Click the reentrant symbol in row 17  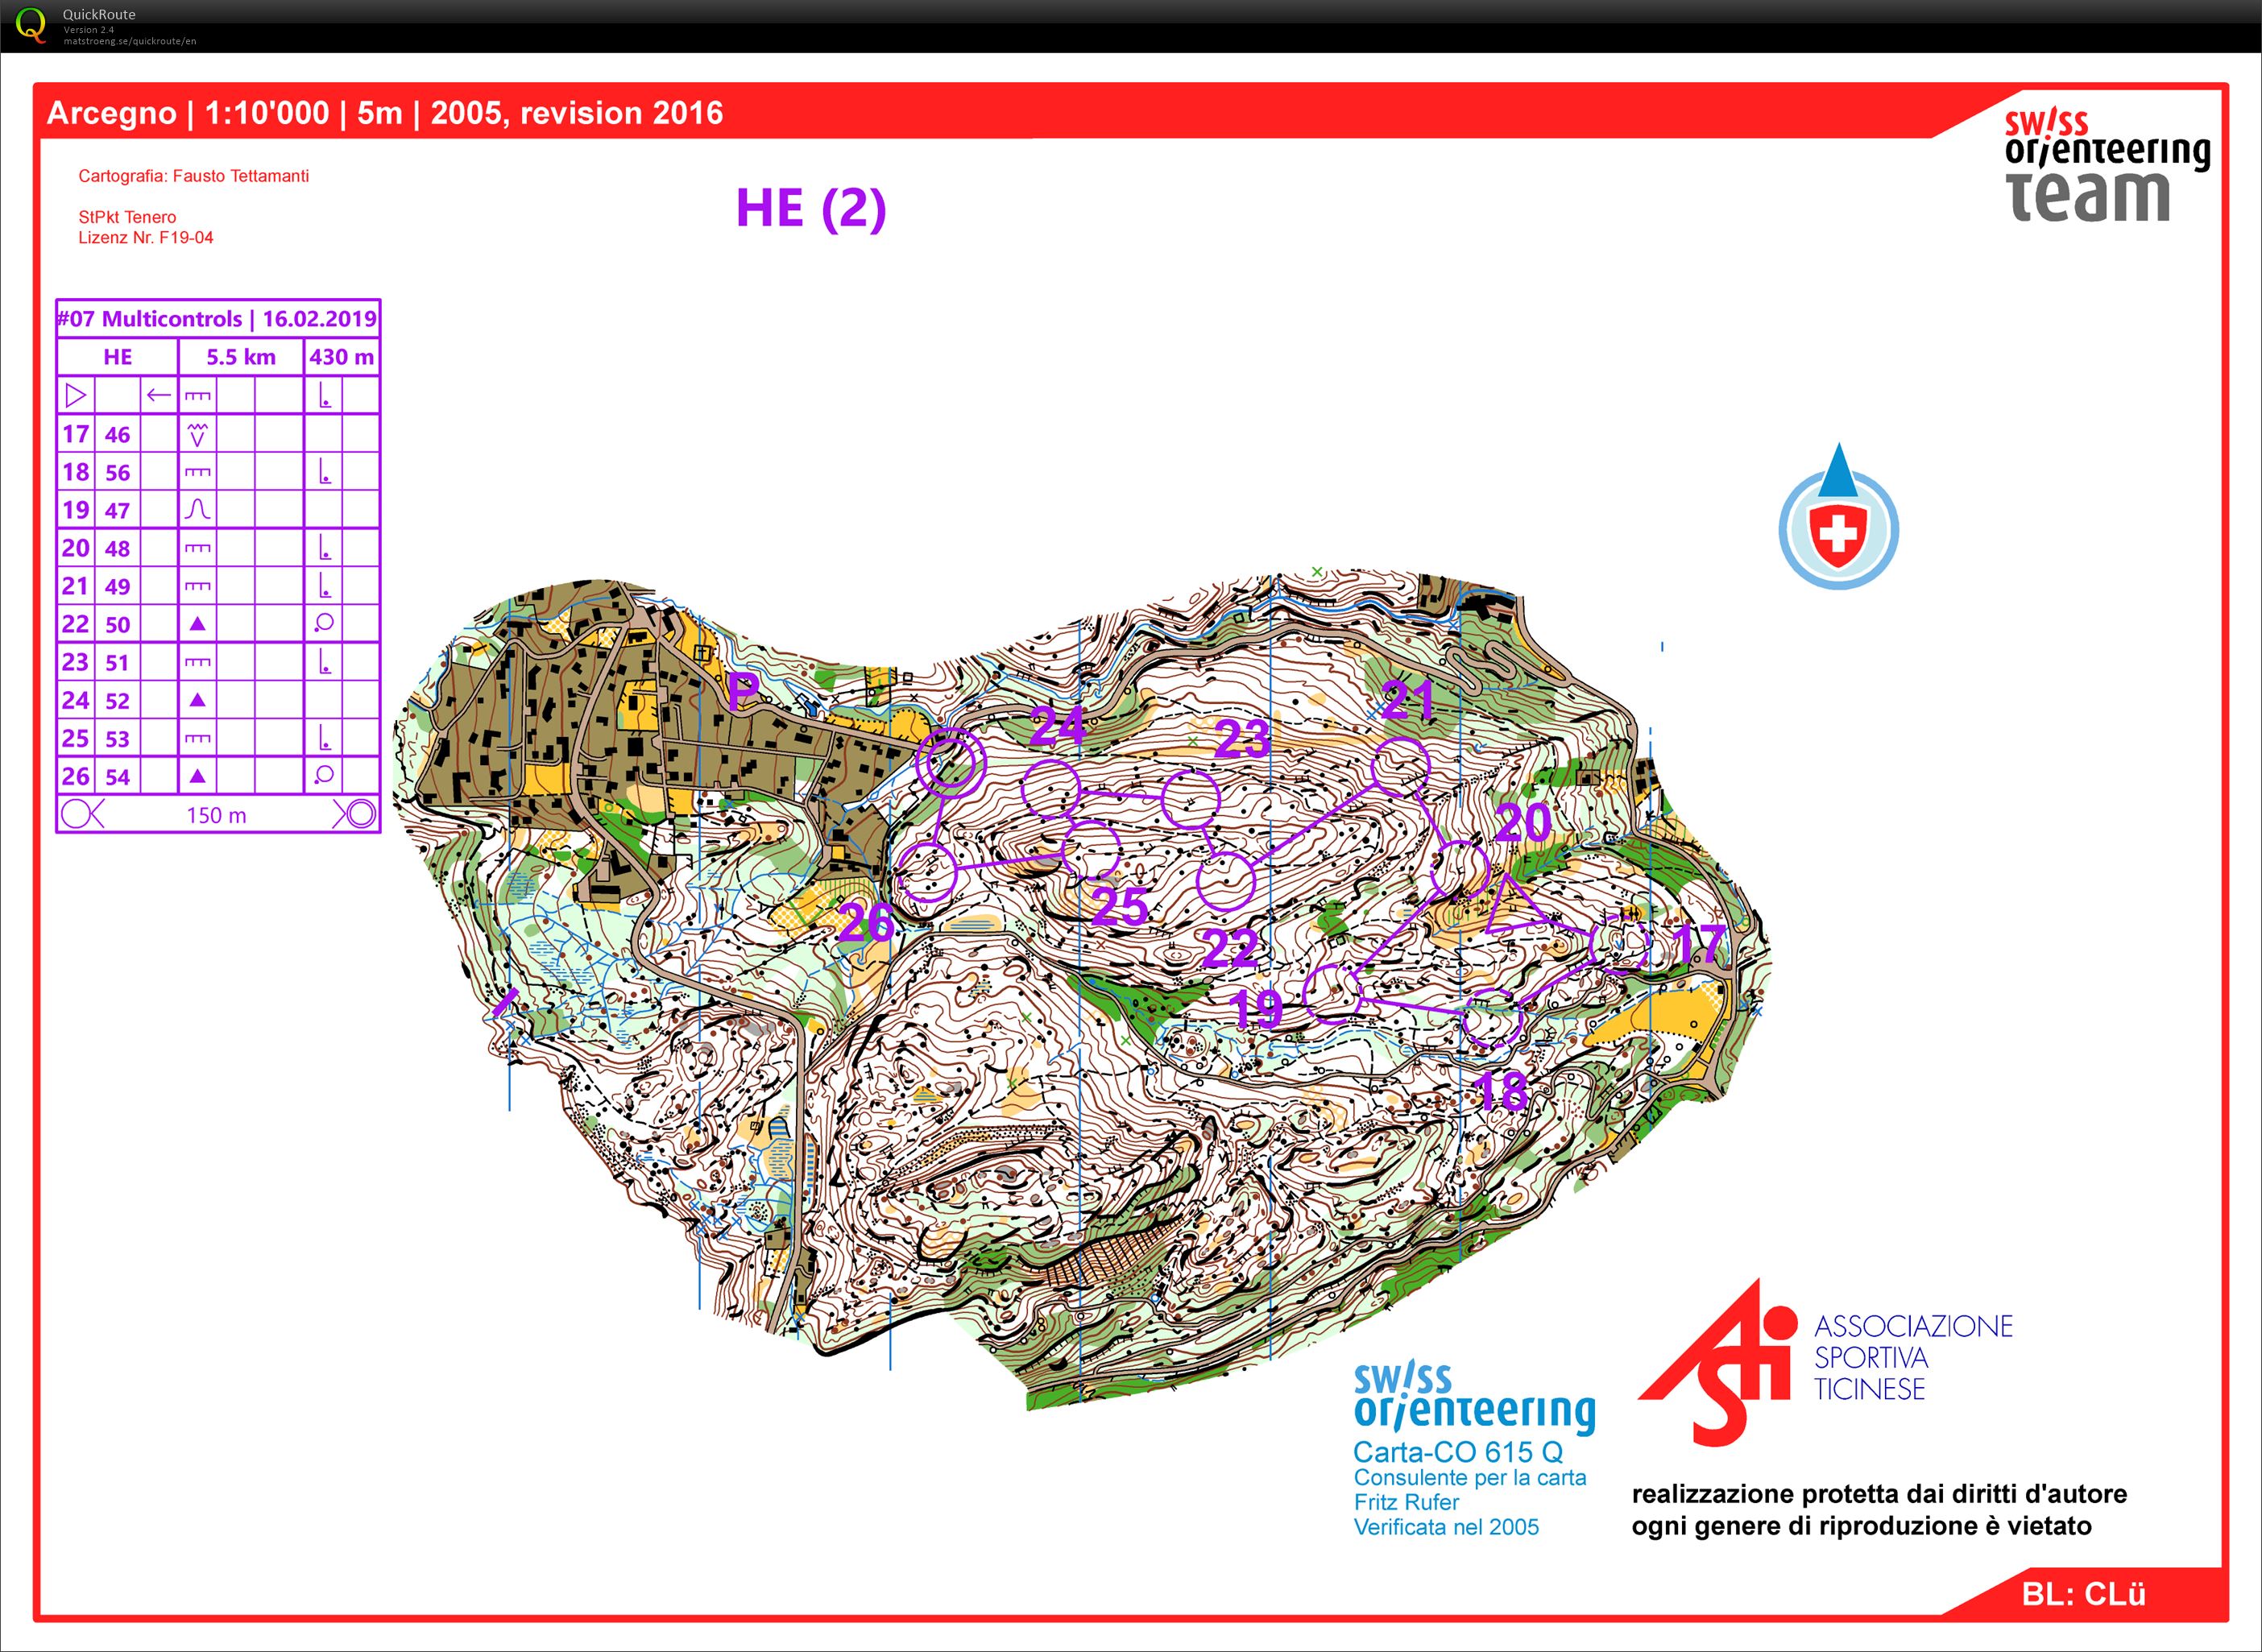(x=197, y=434)
